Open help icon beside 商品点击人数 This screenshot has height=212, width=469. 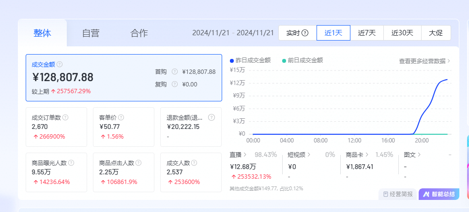point(138,163)
